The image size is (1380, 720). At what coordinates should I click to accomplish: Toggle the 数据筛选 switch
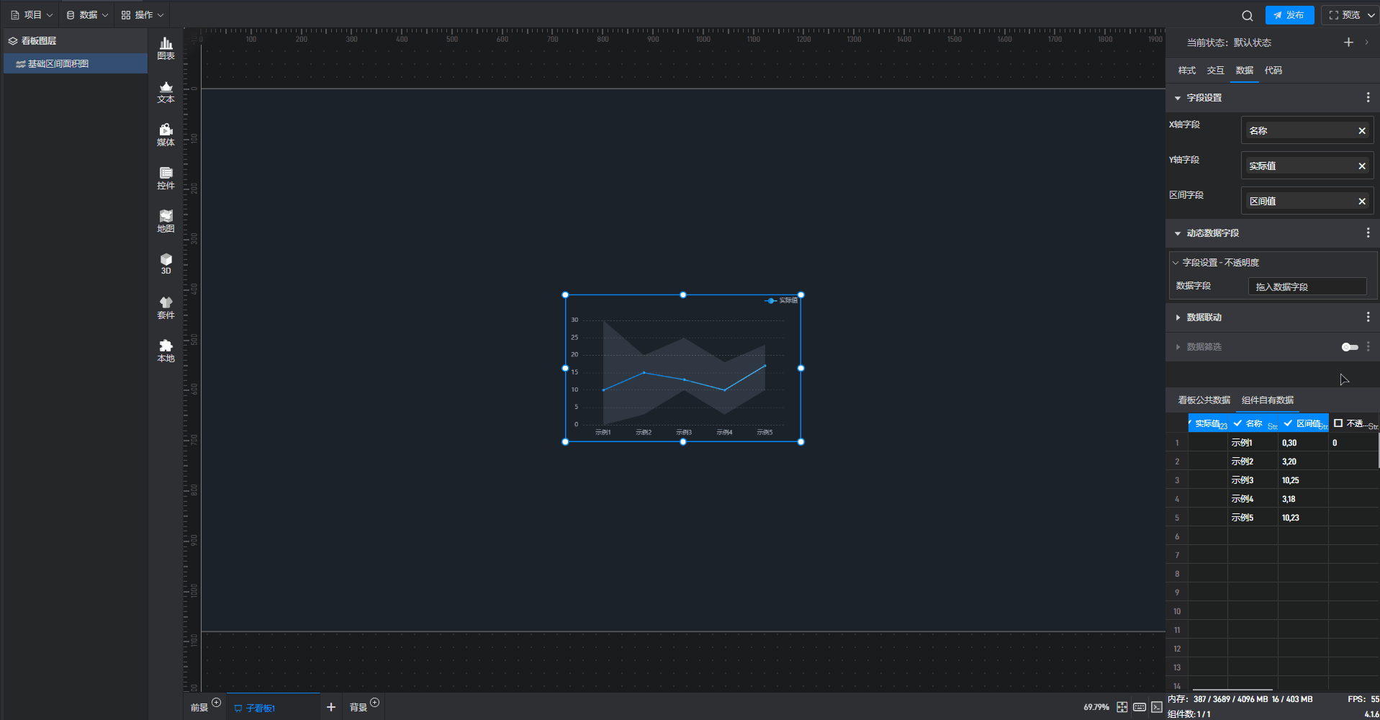tap(1350, 347)
